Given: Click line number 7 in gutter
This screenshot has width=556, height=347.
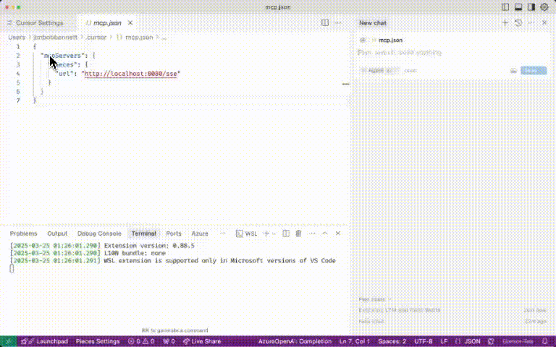Looking at the screenshot, I should [x=18, y=100].
